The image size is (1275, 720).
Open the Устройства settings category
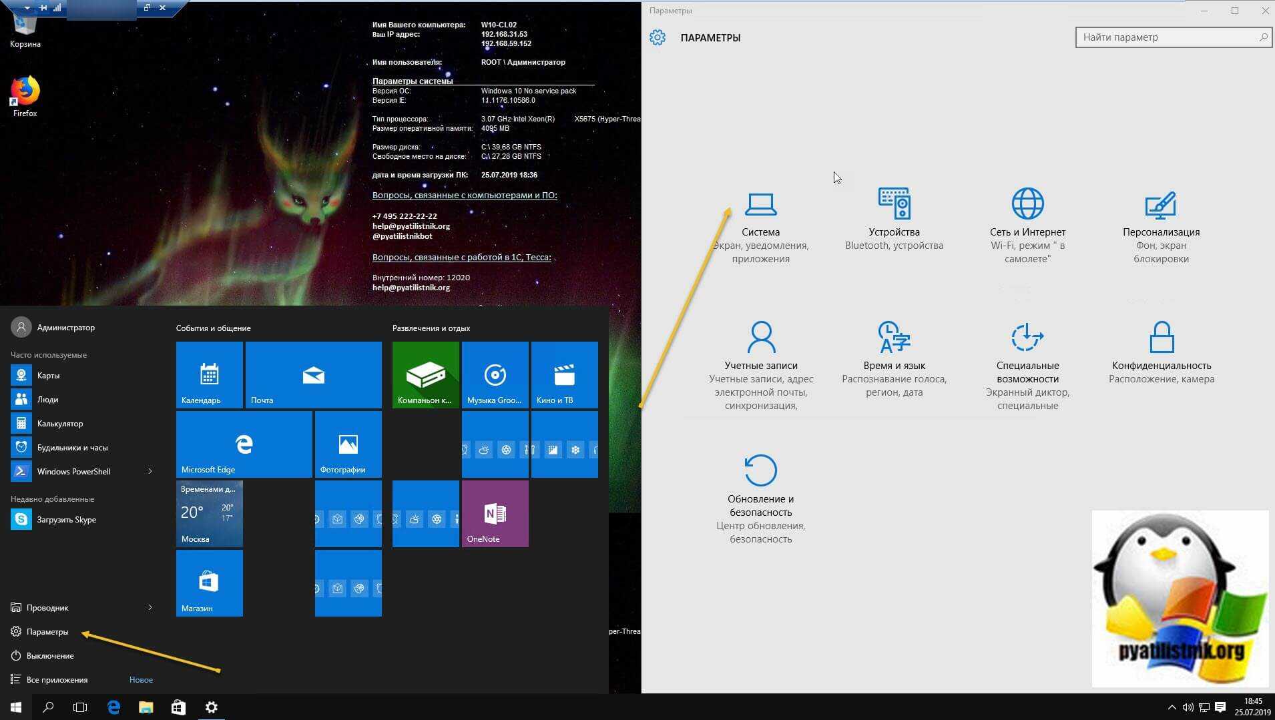tap(894, 220)
